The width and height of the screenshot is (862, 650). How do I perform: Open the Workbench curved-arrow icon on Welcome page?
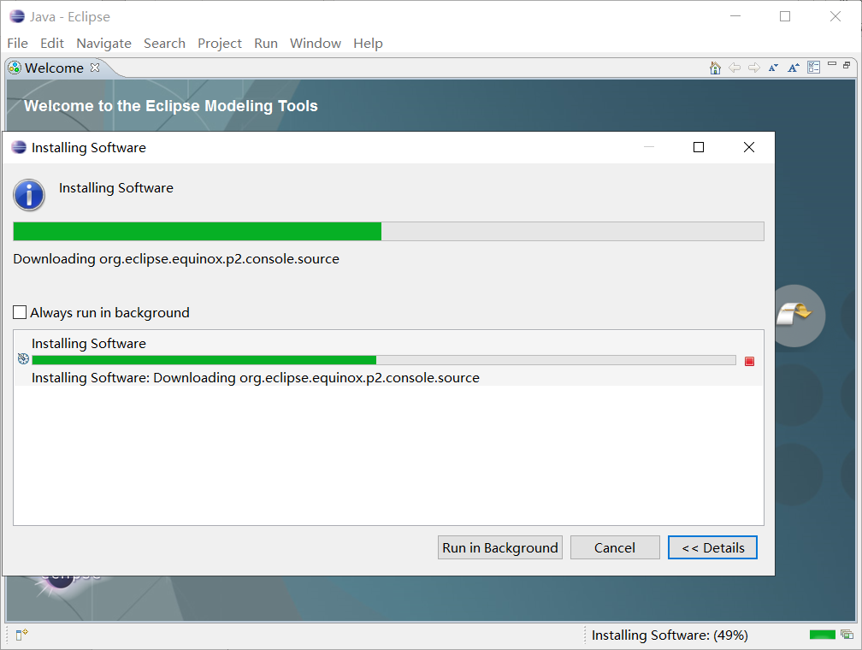[794, 315]
